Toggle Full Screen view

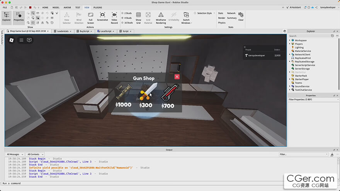coord(90,15)
